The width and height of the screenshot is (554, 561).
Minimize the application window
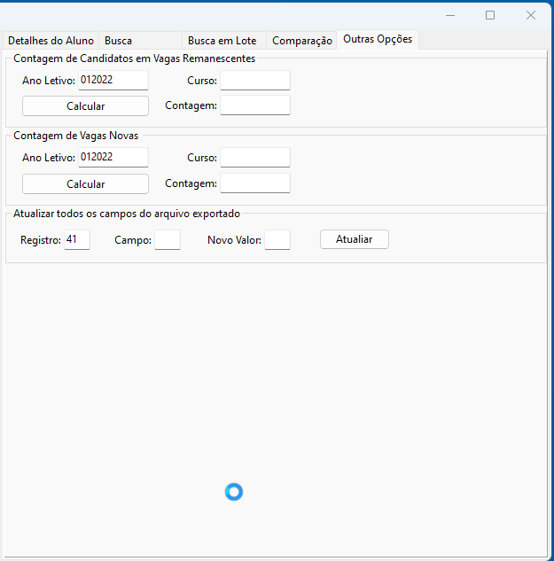450,15
